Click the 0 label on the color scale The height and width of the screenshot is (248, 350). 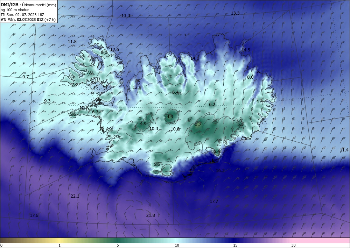pos(1,246)
